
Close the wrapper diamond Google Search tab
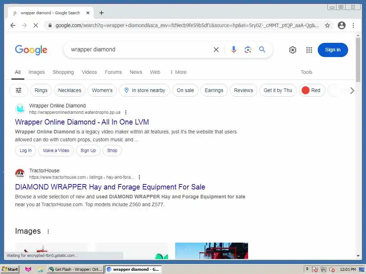(x=88, y=13)
